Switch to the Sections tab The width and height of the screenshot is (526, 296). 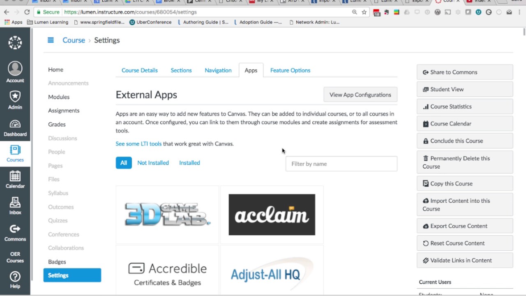[x=181, y=70]
